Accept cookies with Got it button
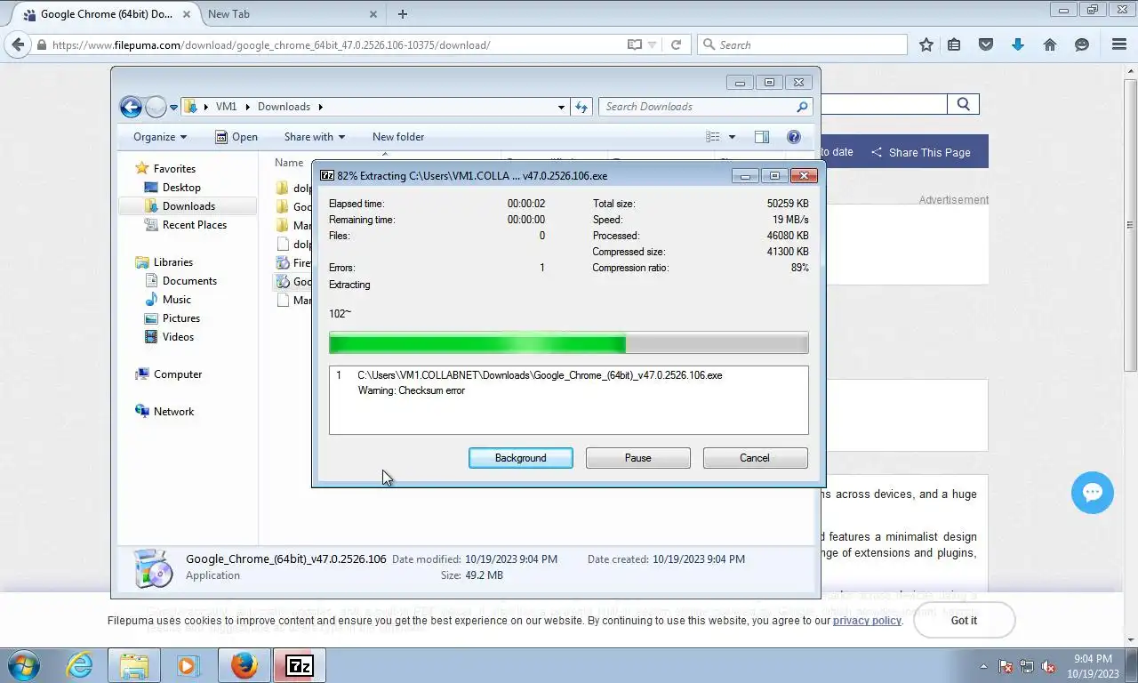 pyautogui.click(x=964, y=620)
